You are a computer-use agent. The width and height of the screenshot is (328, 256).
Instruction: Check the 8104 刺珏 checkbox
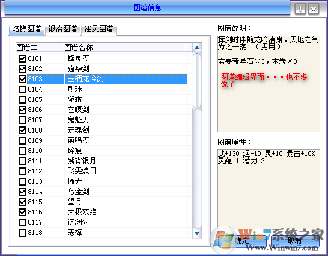[22, 89]
